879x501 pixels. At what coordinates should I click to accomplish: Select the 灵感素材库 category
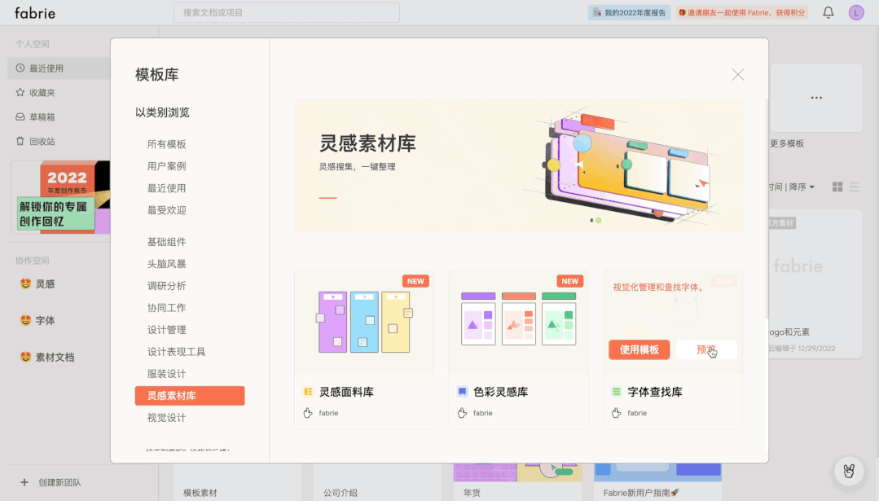tap(190, 396)
